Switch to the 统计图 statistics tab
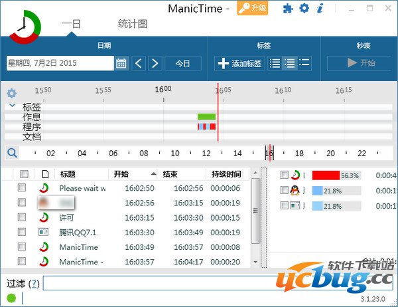The width and height of the screenshot is (398, 307). [133, 24]
